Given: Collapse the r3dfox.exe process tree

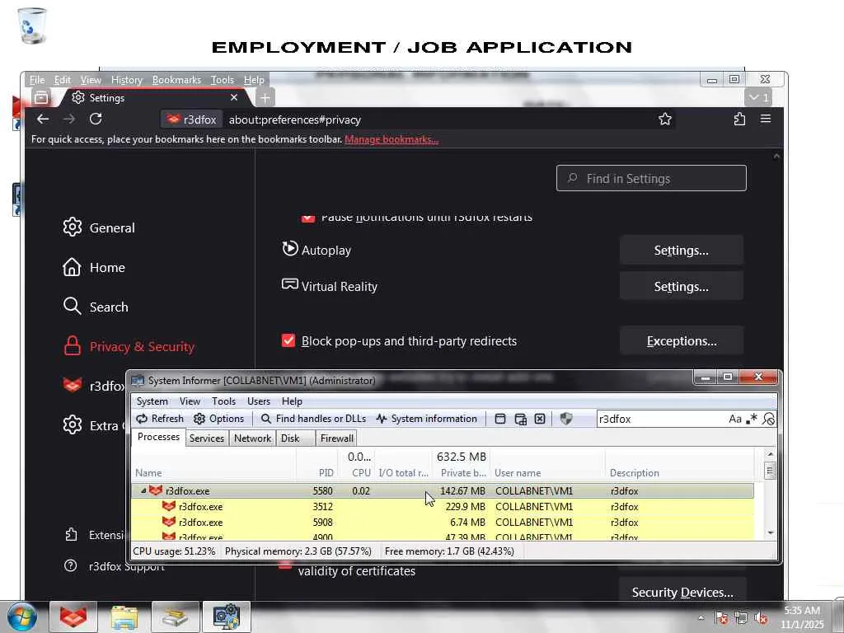Looking at the screenshot, I should pyautogui.click(x=143, y=491).
